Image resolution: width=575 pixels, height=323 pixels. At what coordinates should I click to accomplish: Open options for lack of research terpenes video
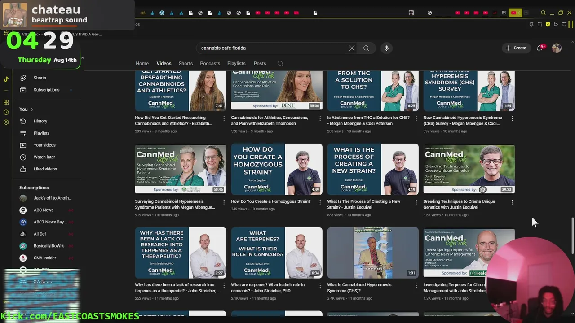[x=224, y=286]
